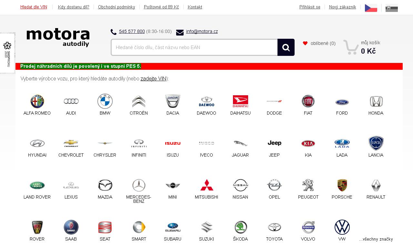Click the Mercedes-Benz star logo
413x248 pixels.
click(139, 185)
